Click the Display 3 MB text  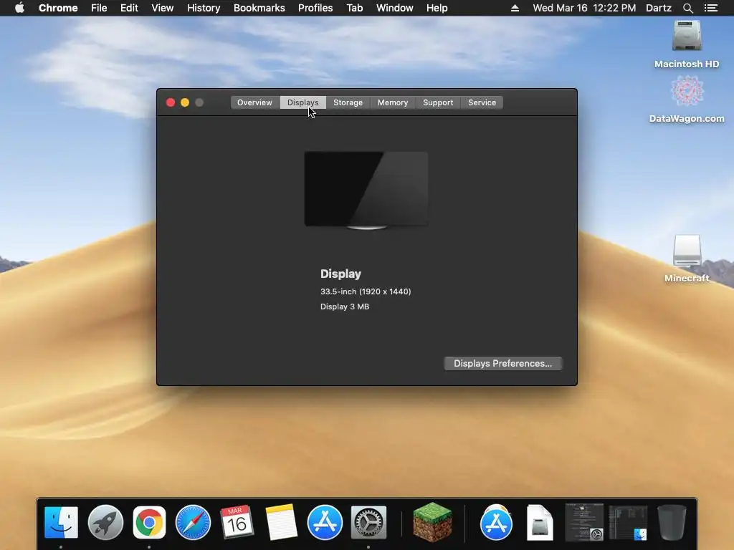coord(345,307)
